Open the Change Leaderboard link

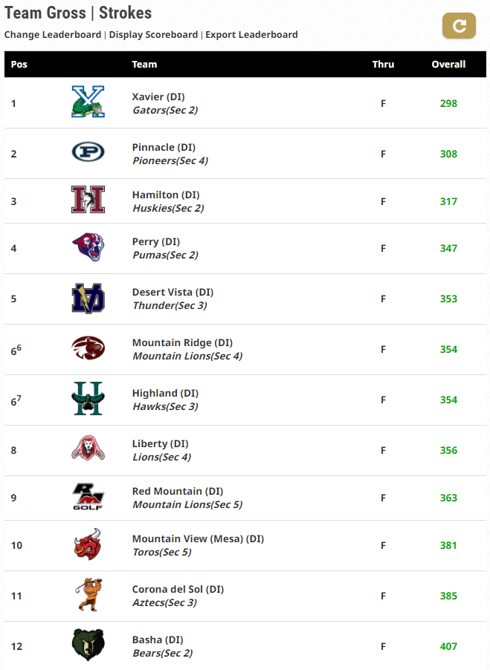click(53, 35)
